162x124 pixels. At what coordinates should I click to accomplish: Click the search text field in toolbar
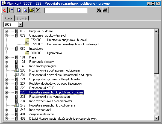[66, 10]
